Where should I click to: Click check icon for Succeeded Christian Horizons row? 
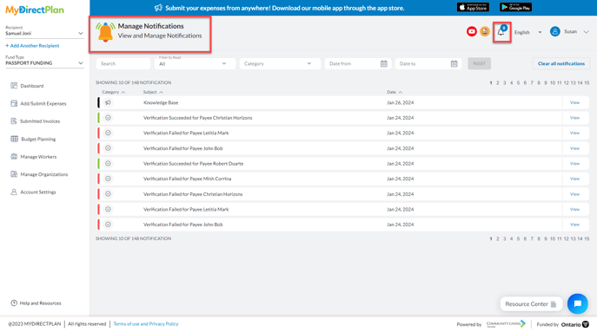click(108, 118)
